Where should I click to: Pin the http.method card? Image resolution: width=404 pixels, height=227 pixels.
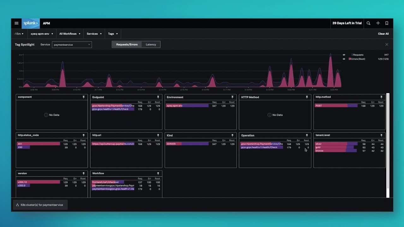pyautogui.click(x=381, y=97)
